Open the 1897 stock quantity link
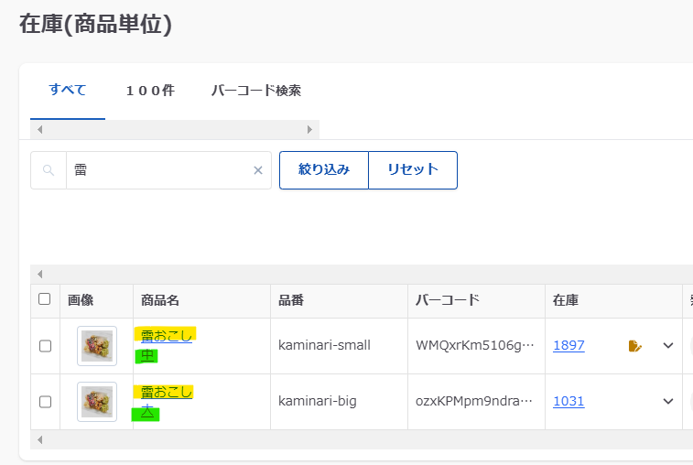Viewport: 693px width, 465px height. click(568, 346)
